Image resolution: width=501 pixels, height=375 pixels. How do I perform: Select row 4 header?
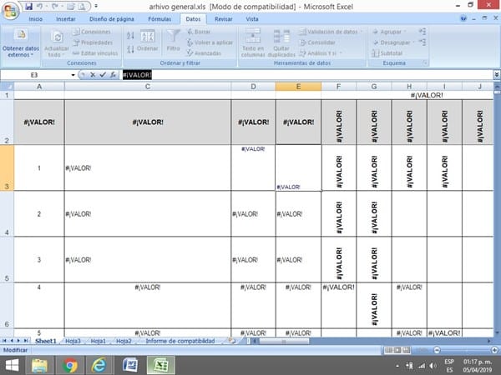click(7, 214)
